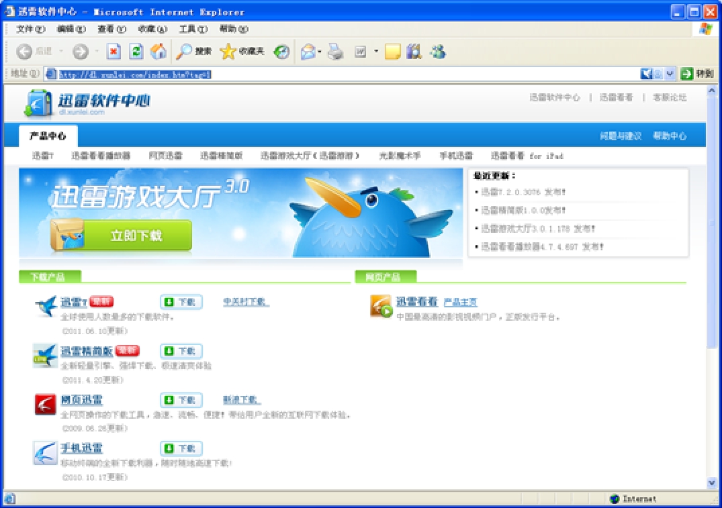Open the Research books toolbar icon
The width and height of the screenshot is (722, 508).
pyautogui.click(x=414, y=52)
